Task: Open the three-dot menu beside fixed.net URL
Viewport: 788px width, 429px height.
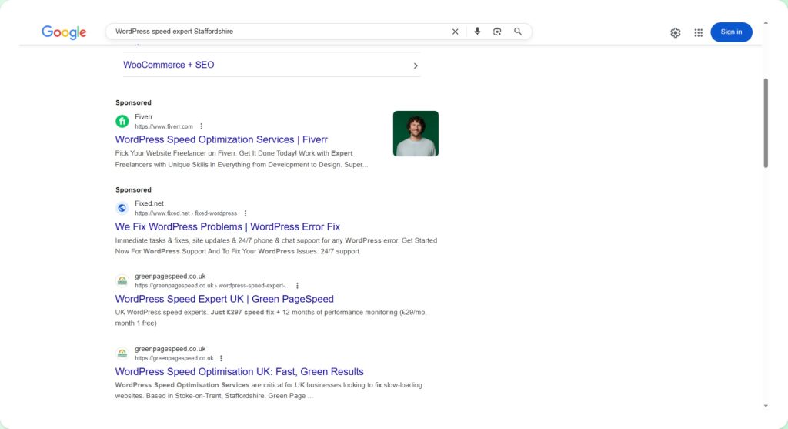Action: [245, 213]
